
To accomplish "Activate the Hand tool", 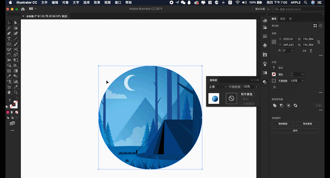I will coord(9,92).
